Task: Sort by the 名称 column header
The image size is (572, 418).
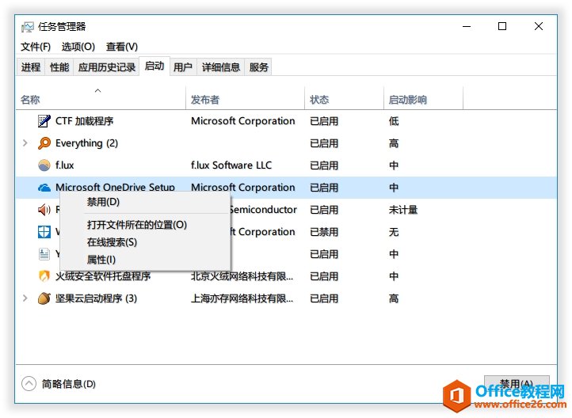Action: (101, 100)
